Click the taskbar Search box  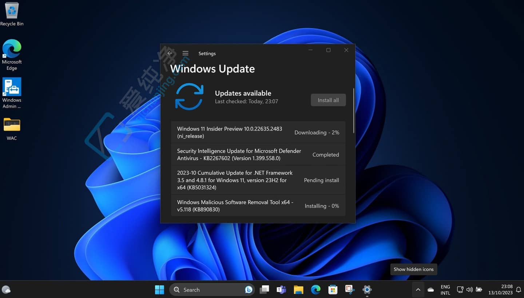point(204,289)
